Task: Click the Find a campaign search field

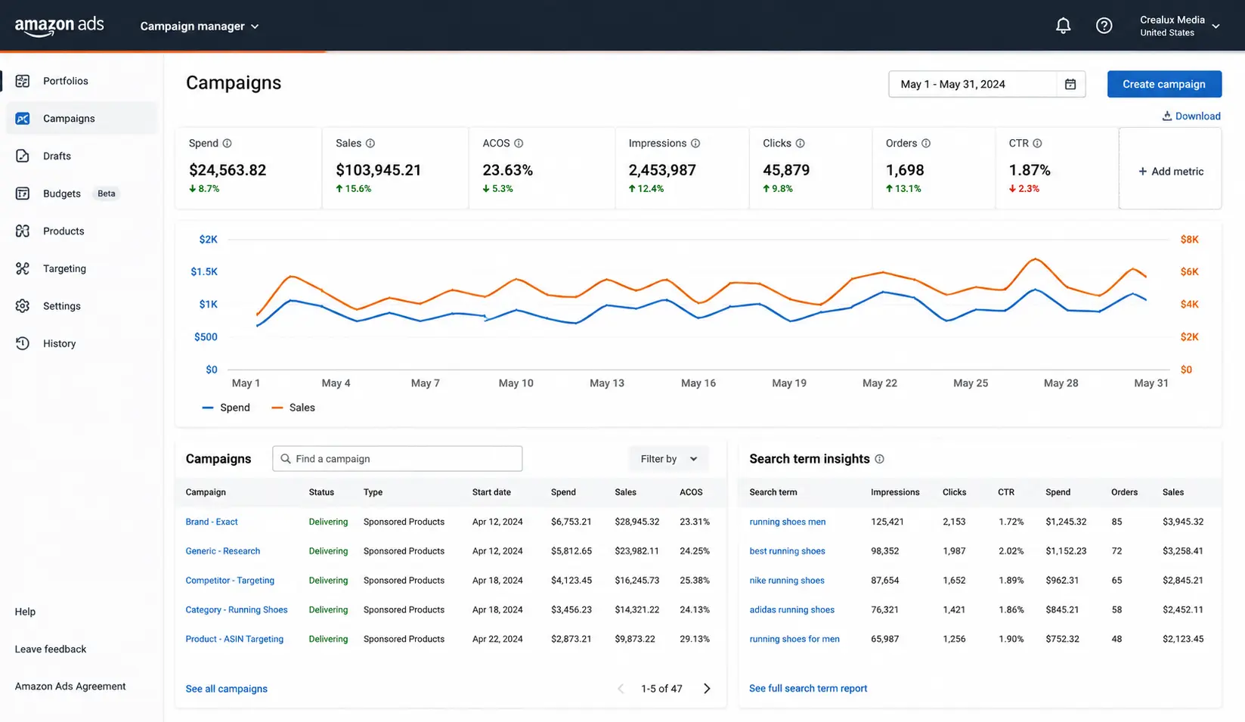Action: coord(397,459)
